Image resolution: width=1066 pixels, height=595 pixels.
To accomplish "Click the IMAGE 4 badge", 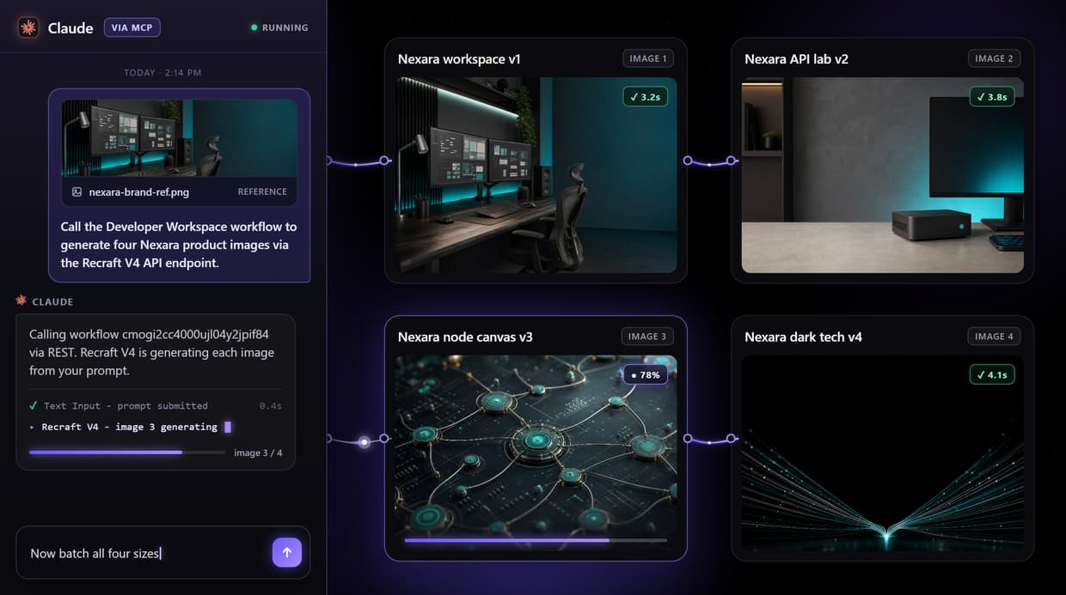I will coord(995,337).
